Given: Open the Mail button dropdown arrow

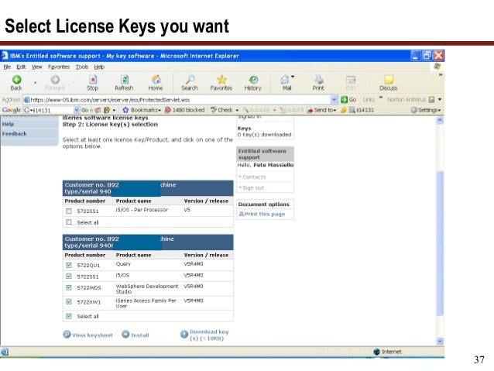Looking at the screenshot, I should [x=293, y=77].
